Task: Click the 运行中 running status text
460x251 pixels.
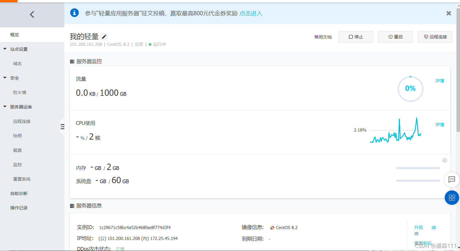Action: point(160,44)
